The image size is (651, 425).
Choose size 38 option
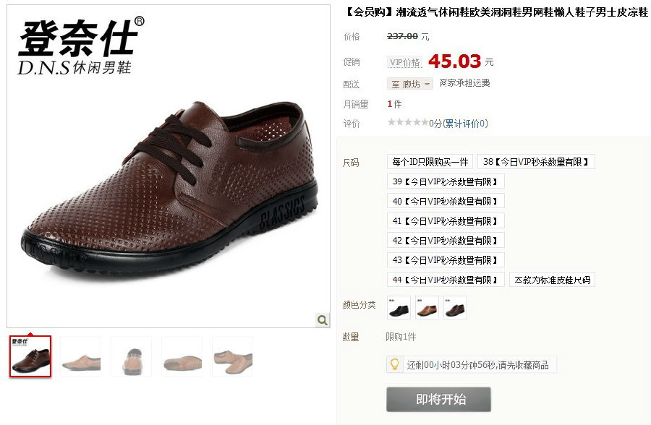click(x=536, y=162)
